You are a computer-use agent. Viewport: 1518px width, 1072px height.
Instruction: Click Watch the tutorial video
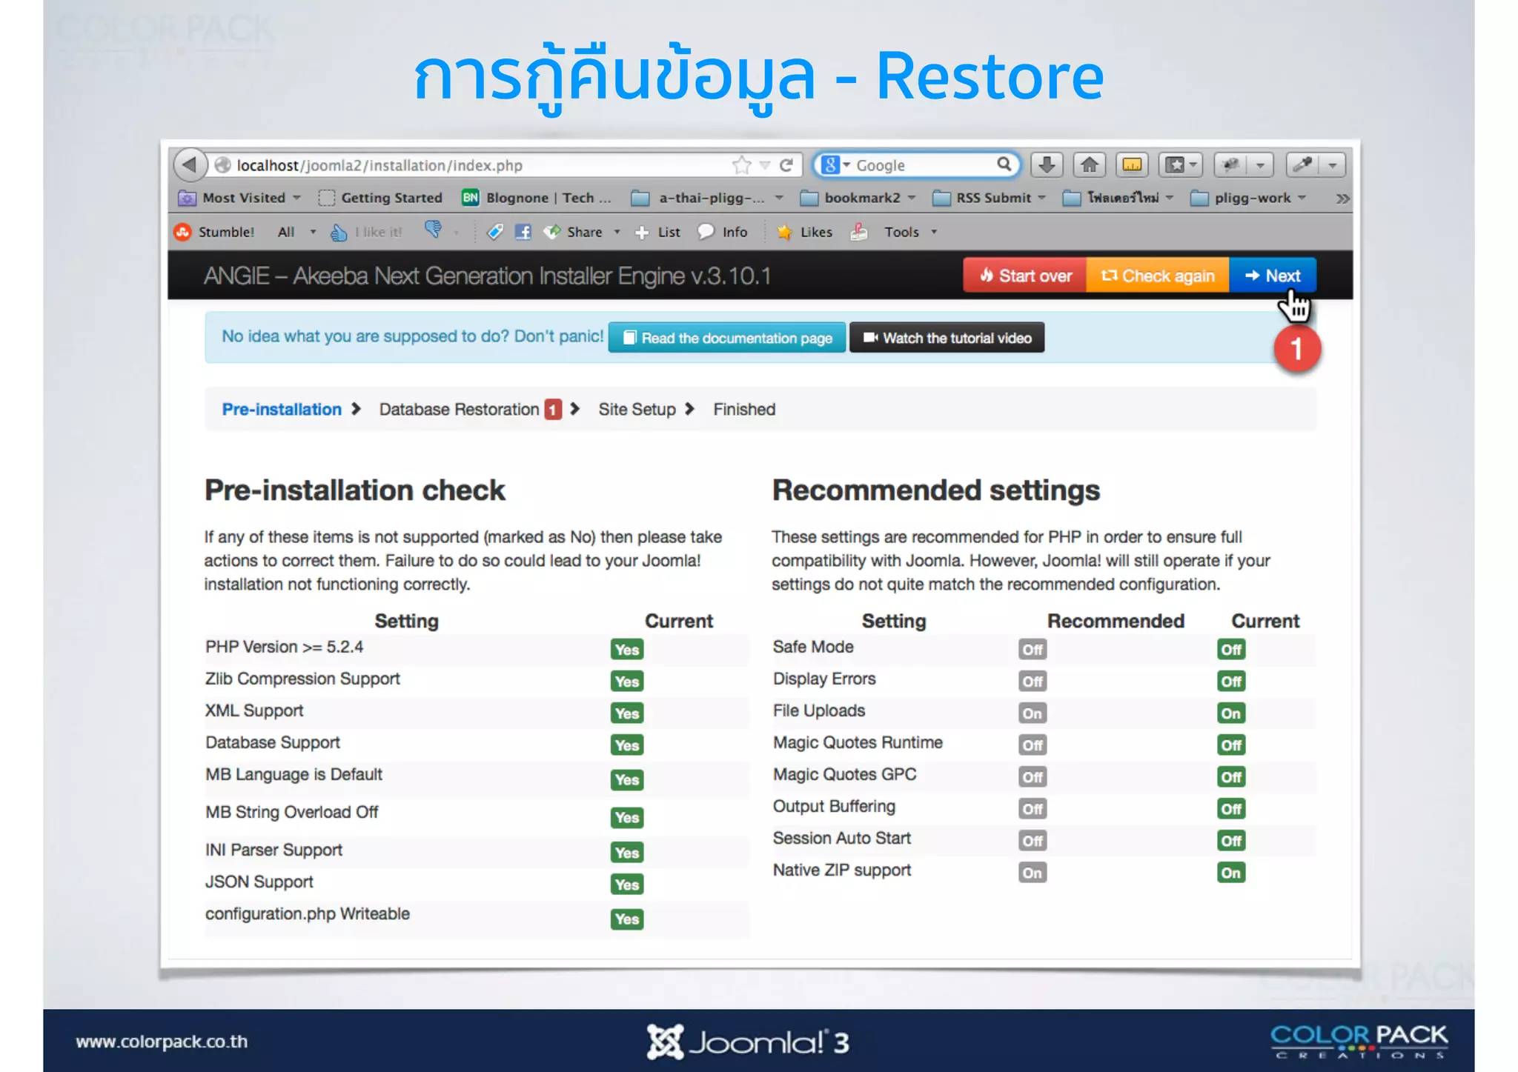point(947,338)
